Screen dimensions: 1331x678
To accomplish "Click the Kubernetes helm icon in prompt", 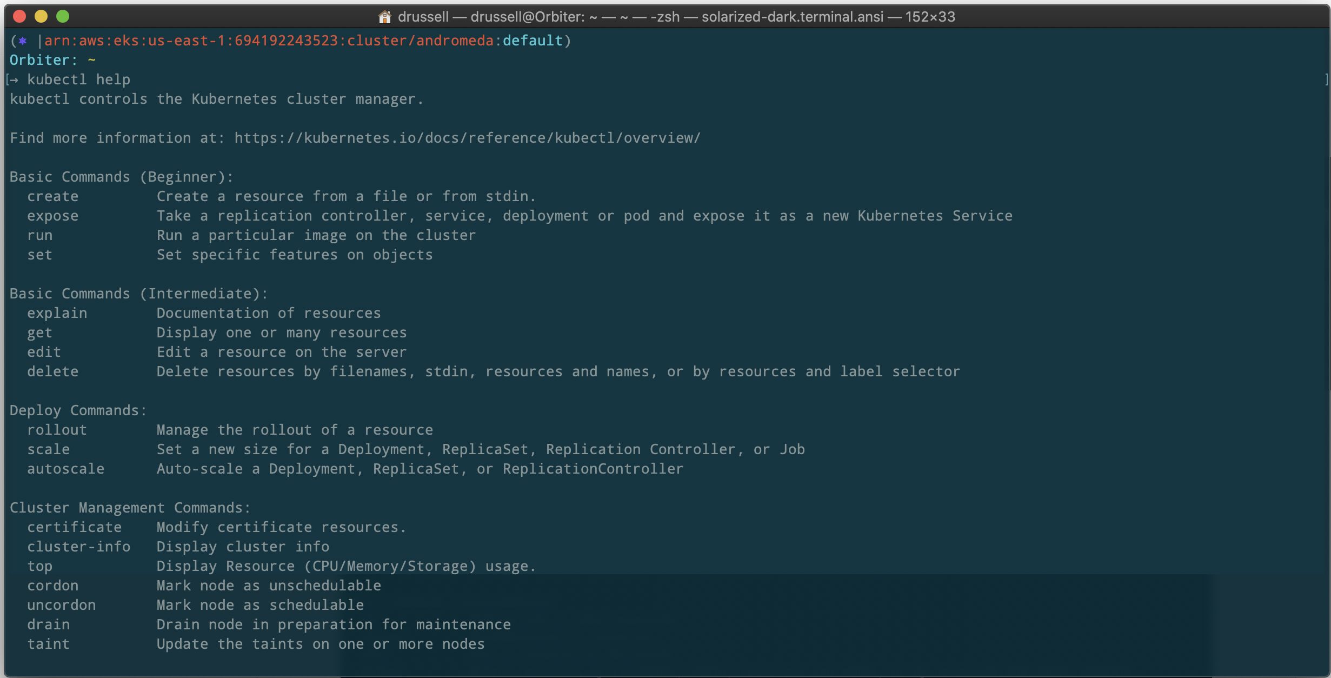I will [23, 41].
